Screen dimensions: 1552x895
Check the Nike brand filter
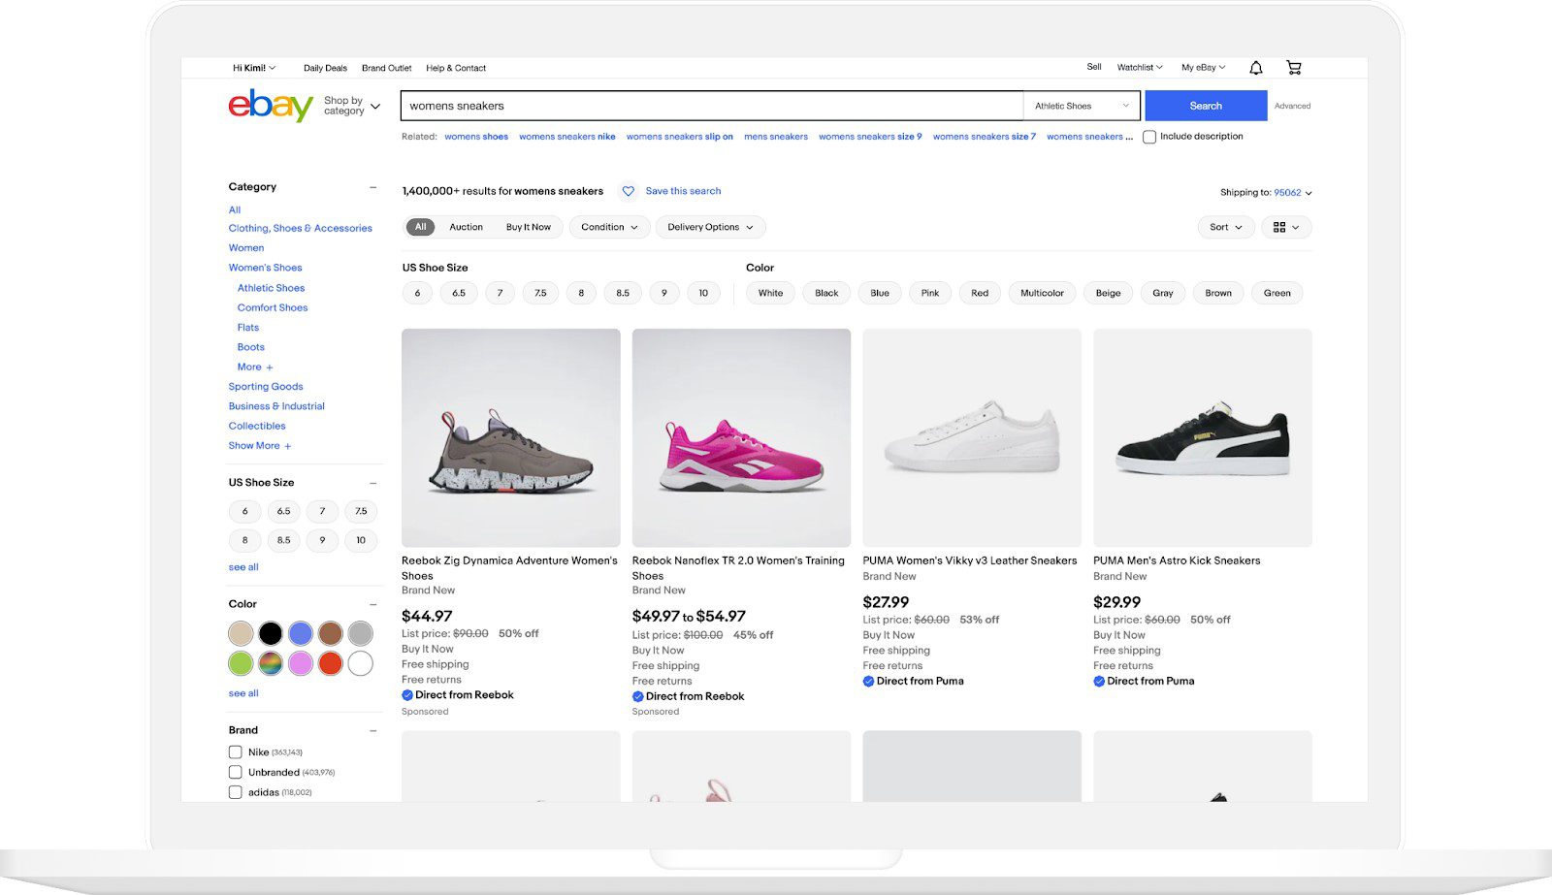pos(235,751)
